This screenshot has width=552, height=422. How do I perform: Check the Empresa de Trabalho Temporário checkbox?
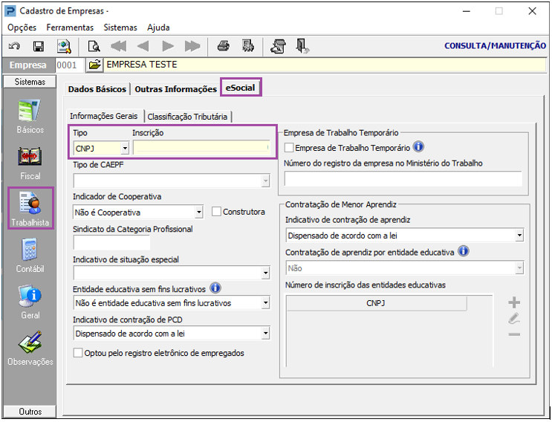[x=289, y=147]
